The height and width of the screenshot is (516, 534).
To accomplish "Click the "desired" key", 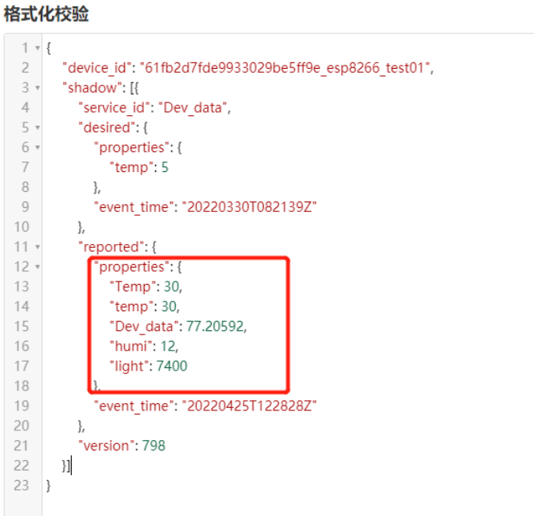I will coord(107,128).
